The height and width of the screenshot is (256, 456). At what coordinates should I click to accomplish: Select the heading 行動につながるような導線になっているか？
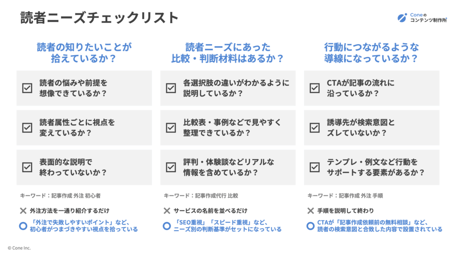click(x=371, y=52)
